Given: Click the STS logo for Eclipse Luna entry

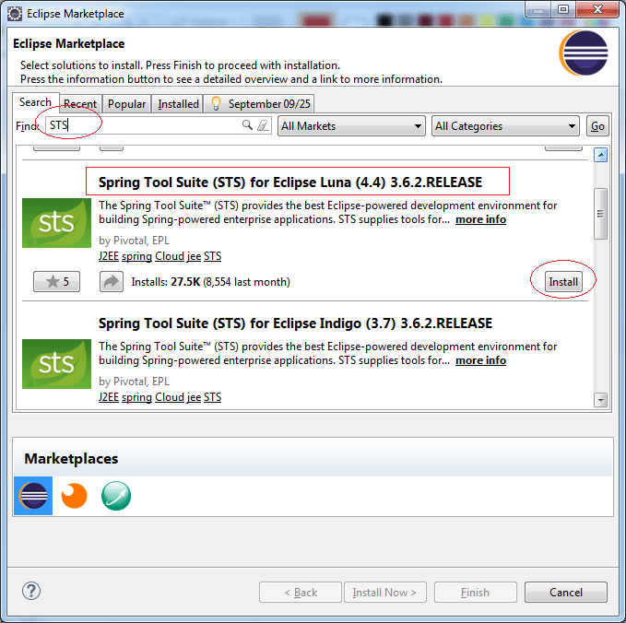Looking at the screenshot, I should (56, 223).
